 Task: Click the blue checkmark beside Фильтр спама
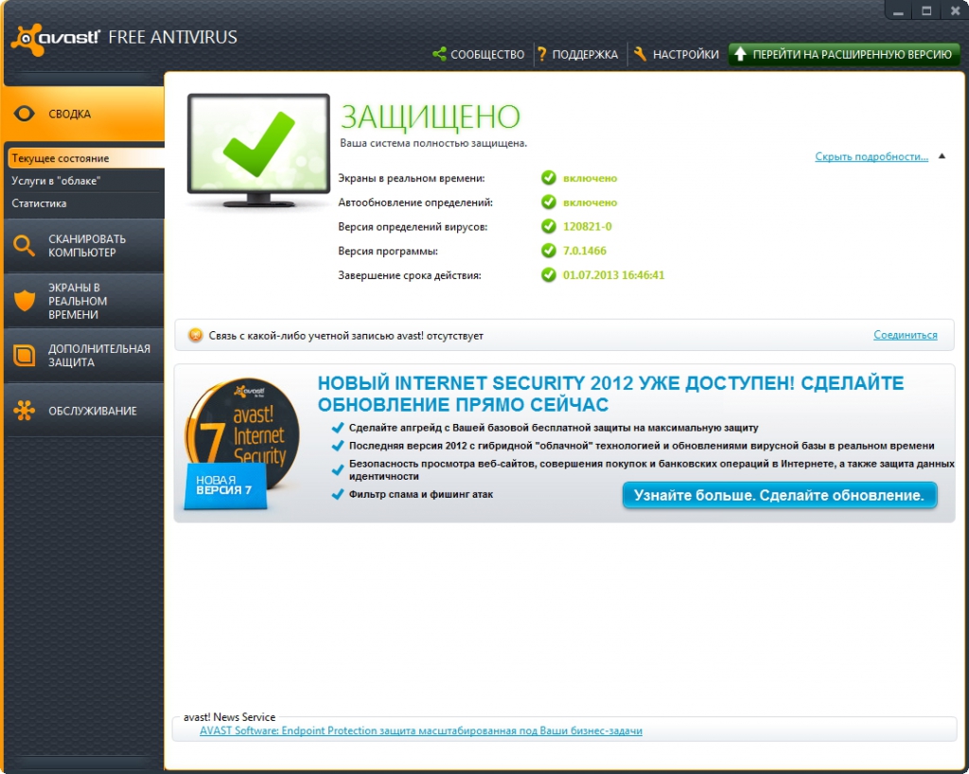pos(338,494)
